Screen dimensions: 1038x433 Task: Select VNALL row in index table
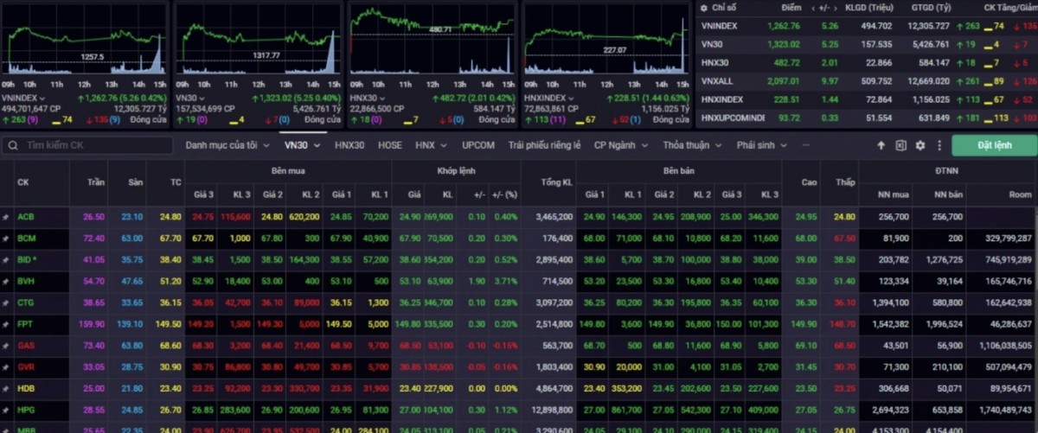[x=867, y=80]
